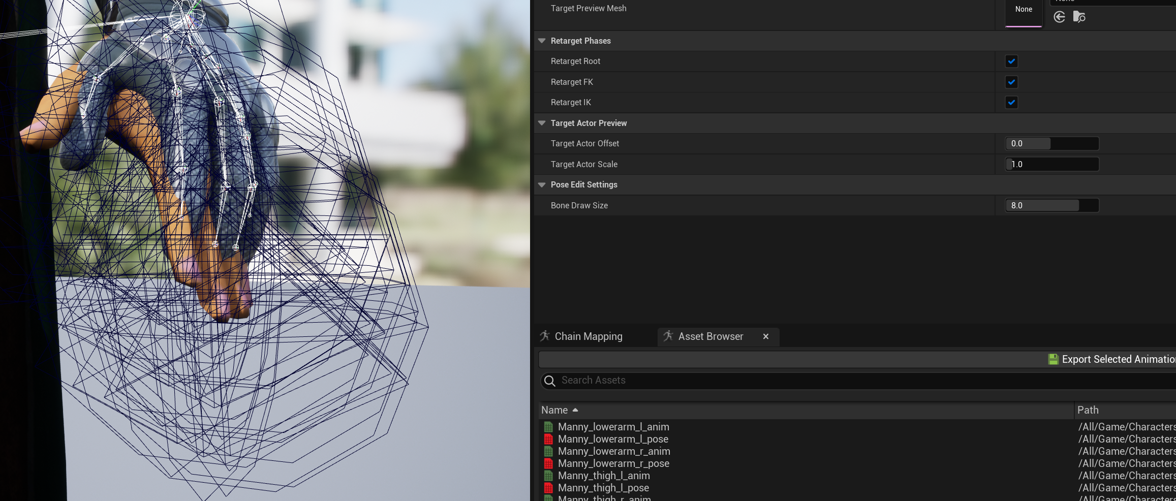Click the red icon beside Manny_lowerarm_l_pose
This screenshot has height=501, width=1176.
[548, 439]
